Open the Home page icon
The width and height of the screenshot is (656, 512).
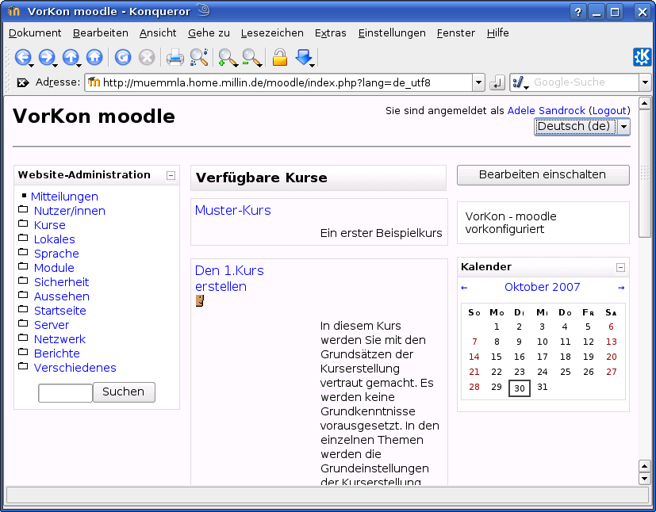[x=94, y=57]
